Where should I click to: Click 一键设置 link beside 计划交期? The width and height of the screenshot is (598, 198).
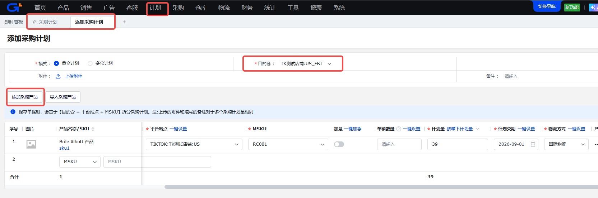click(526, 129)
